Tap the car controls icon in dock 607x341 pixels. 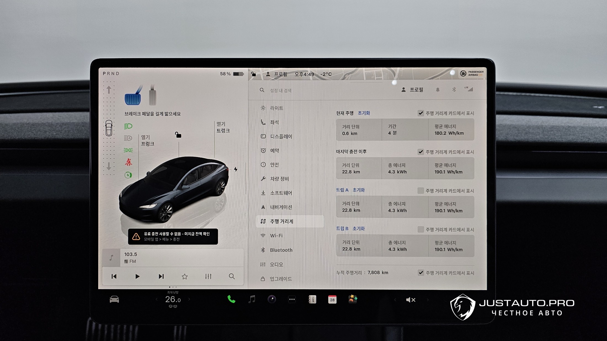pos(114,299)
